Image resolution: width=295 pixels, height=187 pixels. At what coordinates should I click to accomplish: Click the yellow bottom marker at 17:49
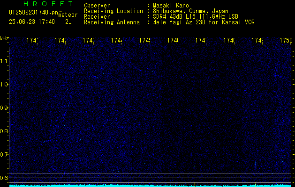coord(256,184)
